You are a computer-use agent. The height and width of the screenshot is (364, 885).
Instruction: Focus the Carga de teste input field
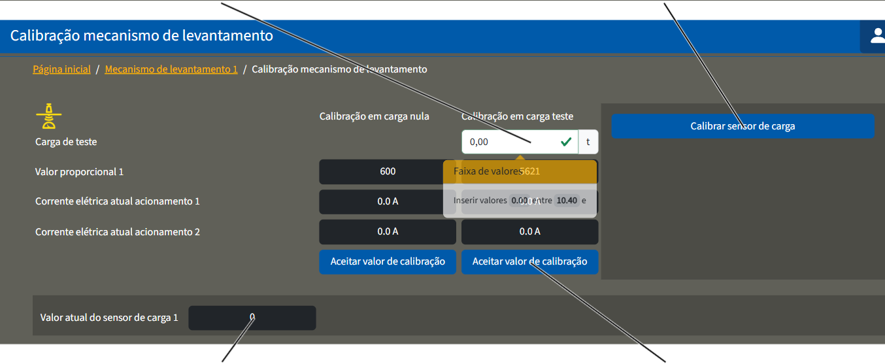[520, 141]
